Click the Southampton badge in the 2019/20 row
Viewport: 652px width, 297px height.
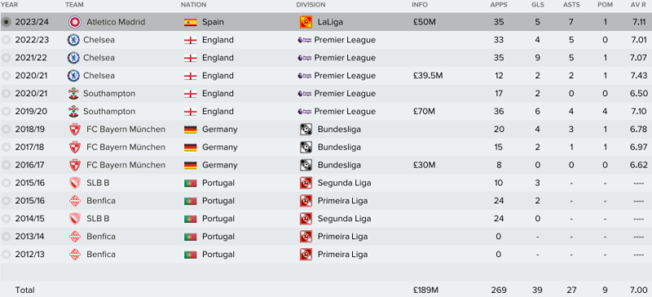73,111
